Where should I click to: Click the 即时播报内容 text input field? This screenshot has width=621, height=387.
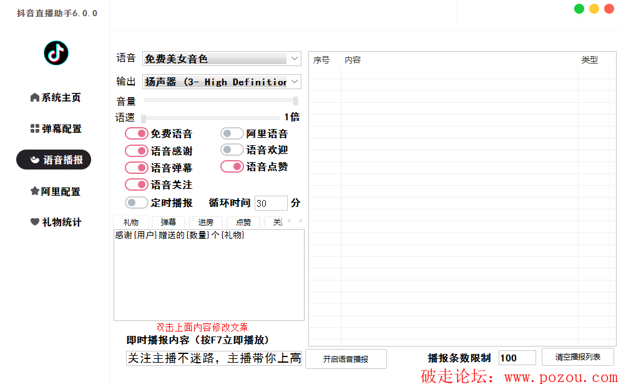coord(214,358)
